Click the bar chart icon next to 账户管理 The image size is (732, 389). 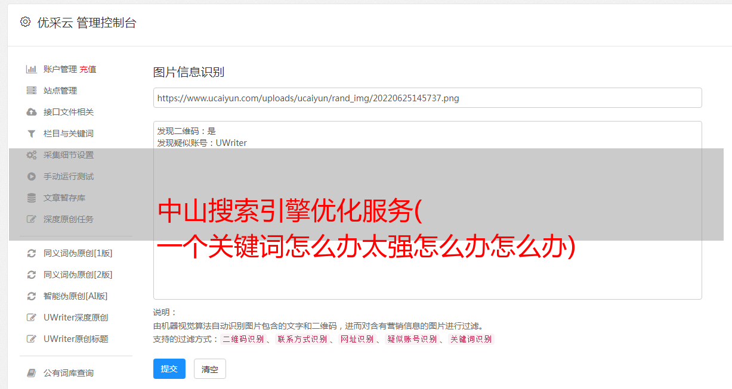point(32,69)
